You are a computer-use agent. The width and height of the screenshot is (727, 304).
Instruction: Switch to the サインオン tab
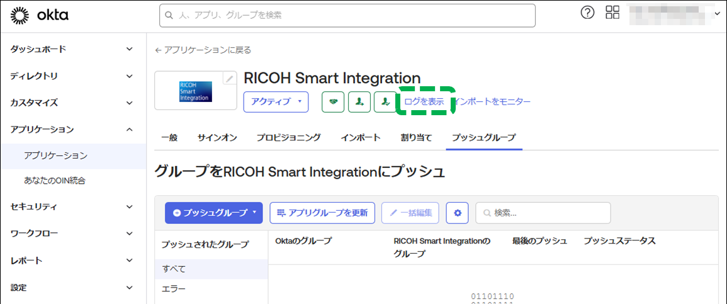click(x=217, y=137)
